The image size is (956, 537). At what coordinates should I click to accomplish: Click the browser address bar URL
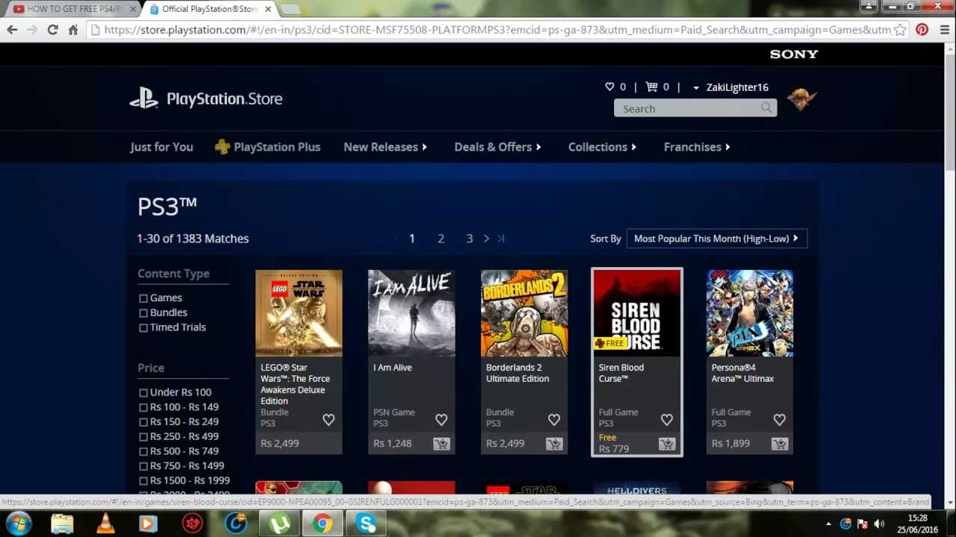click(497, 30)
